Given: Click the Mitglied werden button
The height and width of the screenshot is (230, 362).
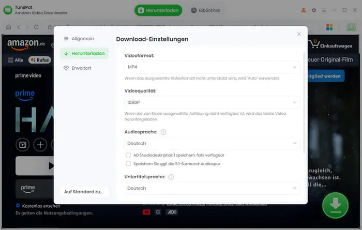Looking at the screenshot, I should click(326, 76).
